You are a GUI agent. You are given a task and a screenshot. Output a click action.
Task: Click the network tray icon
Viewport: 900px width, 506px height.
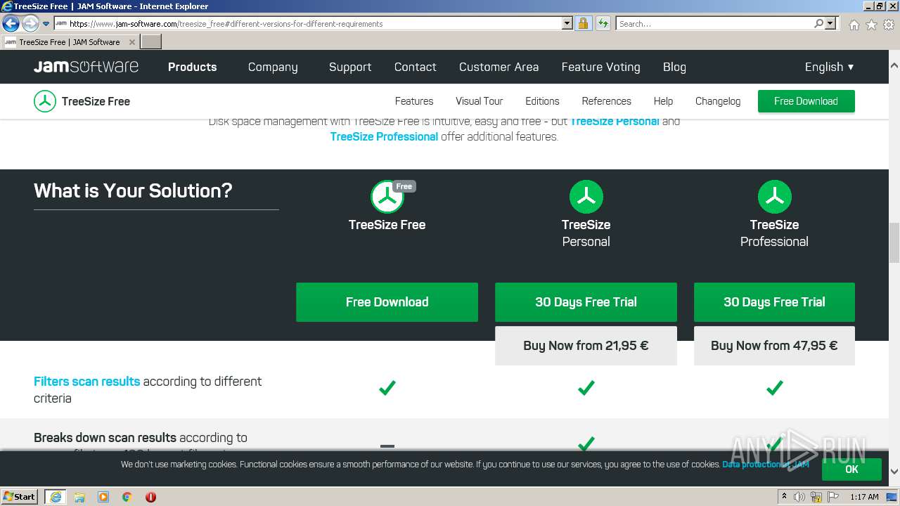tap(816, 497)
